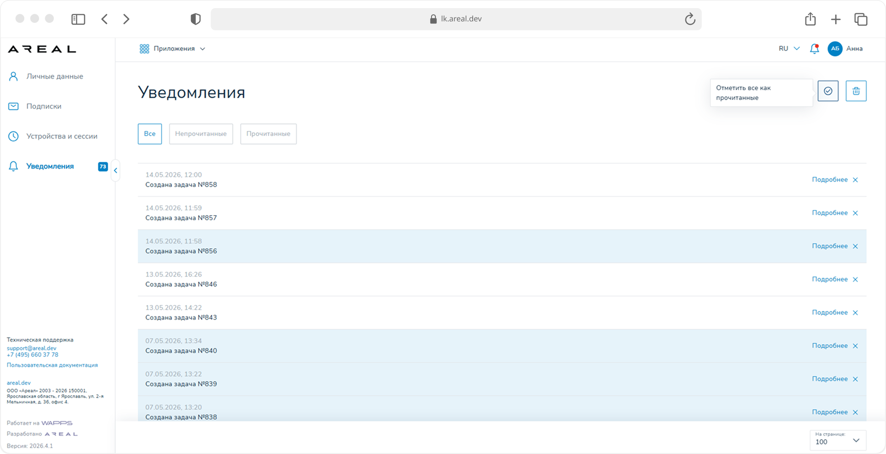
Task: Click the privacy shield icon in toolbar
Action: (195, 19)
